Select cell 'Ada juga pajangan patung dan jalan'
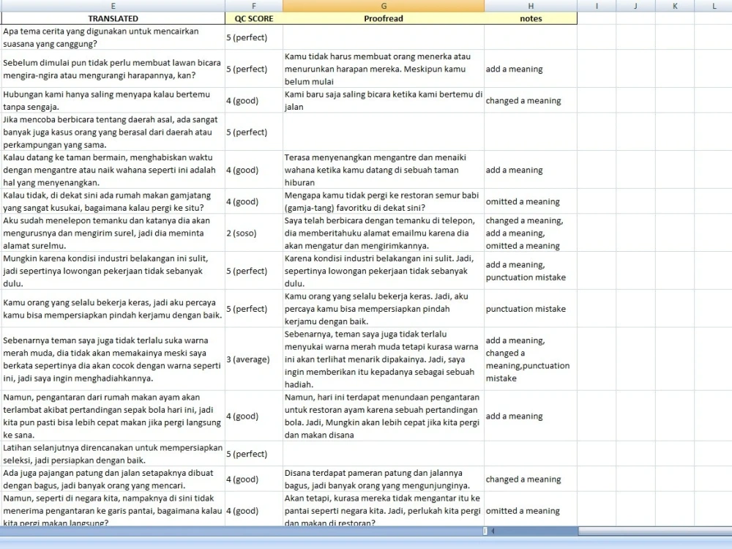 113,479
